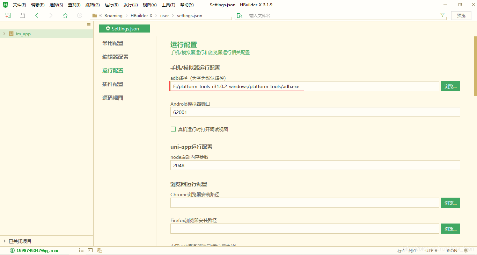Click the new file icon in toolbar
Image resolution: width=477 pixels, height=255 pixels.
click(8, 15)
